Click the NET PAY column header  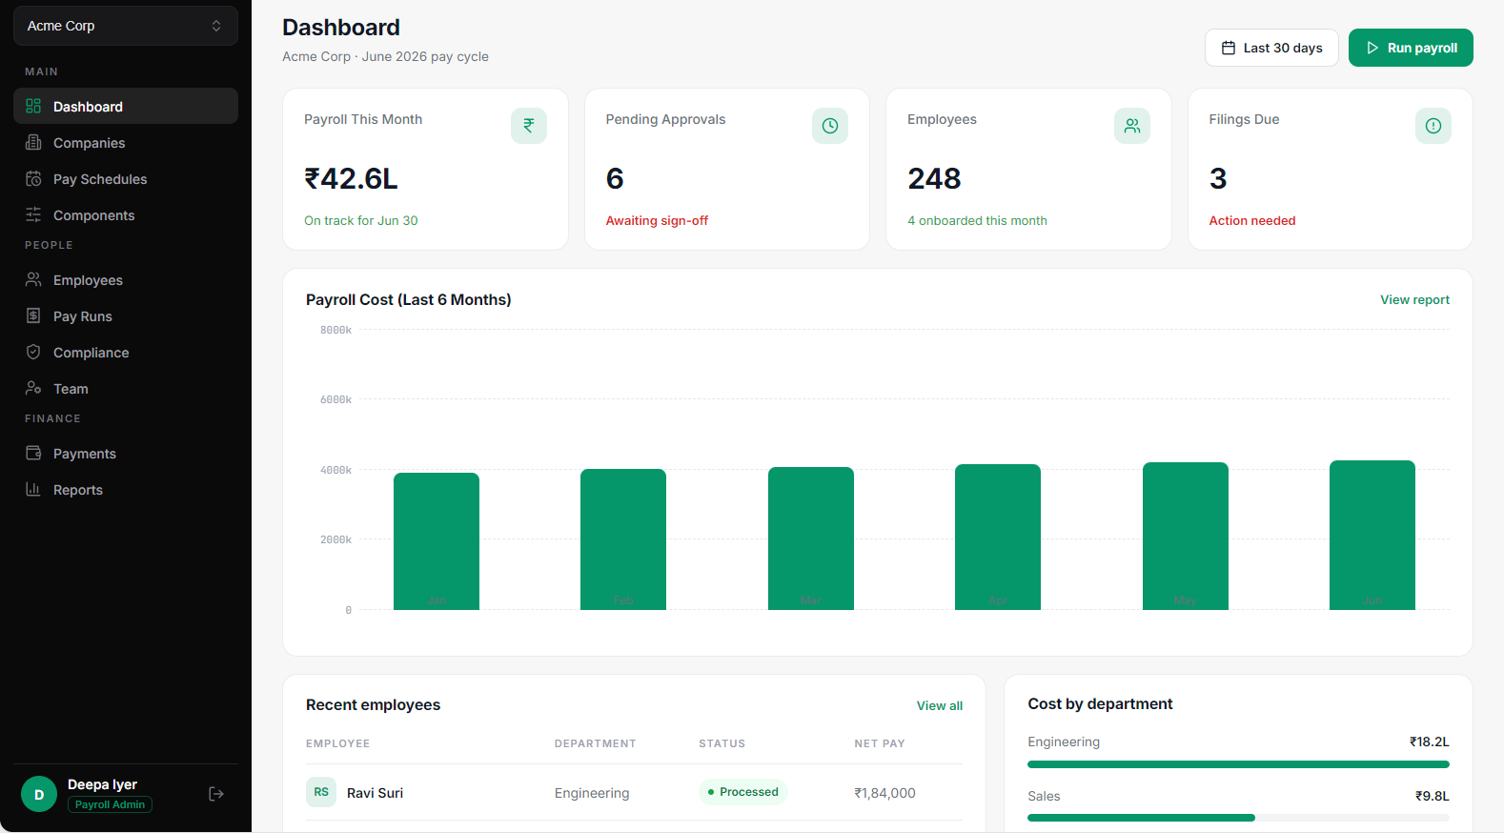(x=880, y=743)
